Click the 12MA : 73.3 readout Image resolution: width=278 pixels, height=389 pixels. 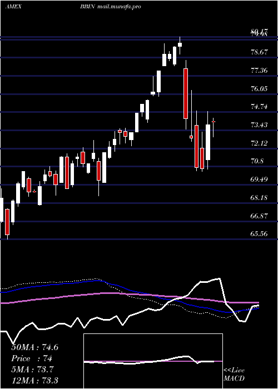[x=34, y=380]
